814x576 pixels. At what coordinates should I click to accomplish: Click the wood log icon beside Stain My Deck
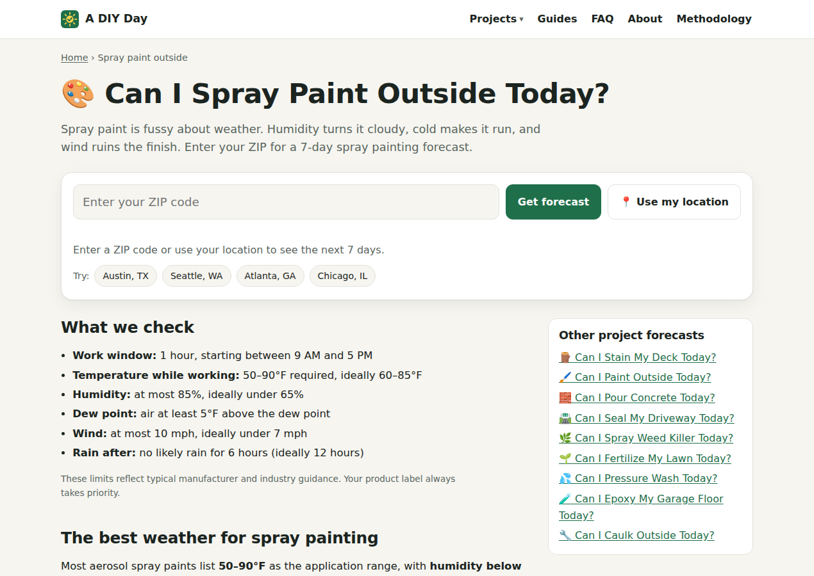(x=565, y=357)
